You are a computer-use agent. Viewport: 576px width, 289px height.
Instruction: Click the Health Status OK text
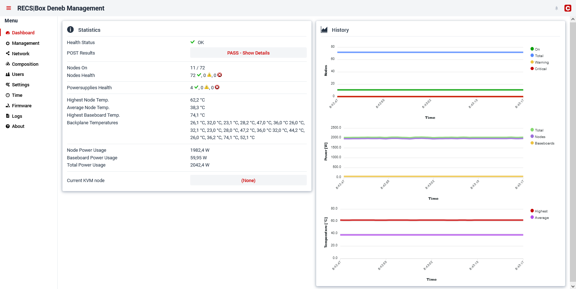pos(201,43)
